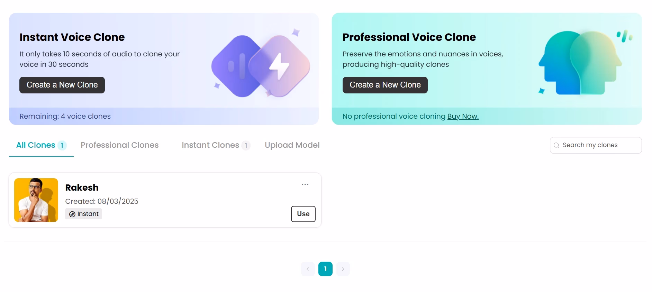Open the three-dot menu on Rakesh card
This screenshot has height=292, width=652.
(305, 184)
